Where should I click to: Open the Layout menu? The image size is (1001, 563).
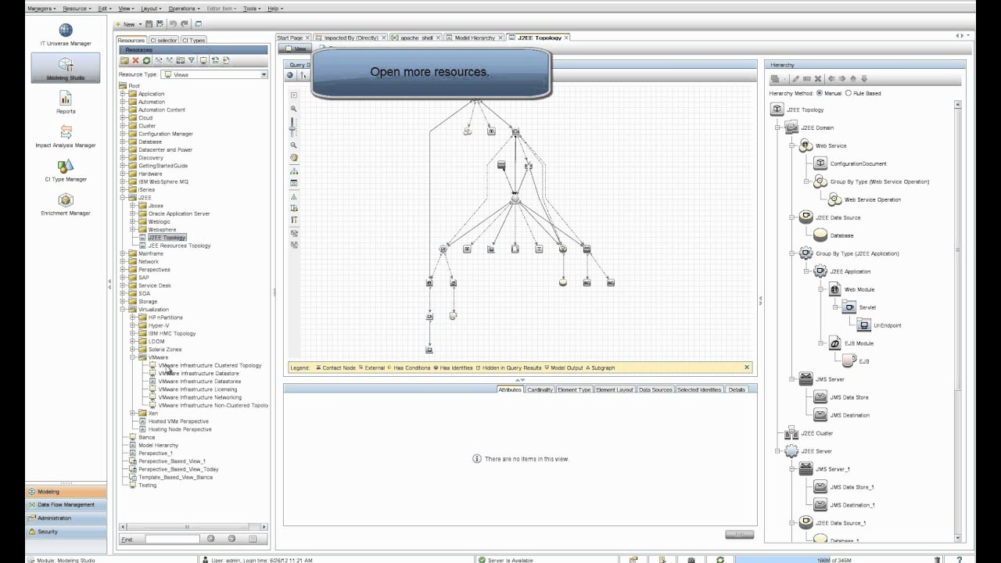(x=151, y=9)
